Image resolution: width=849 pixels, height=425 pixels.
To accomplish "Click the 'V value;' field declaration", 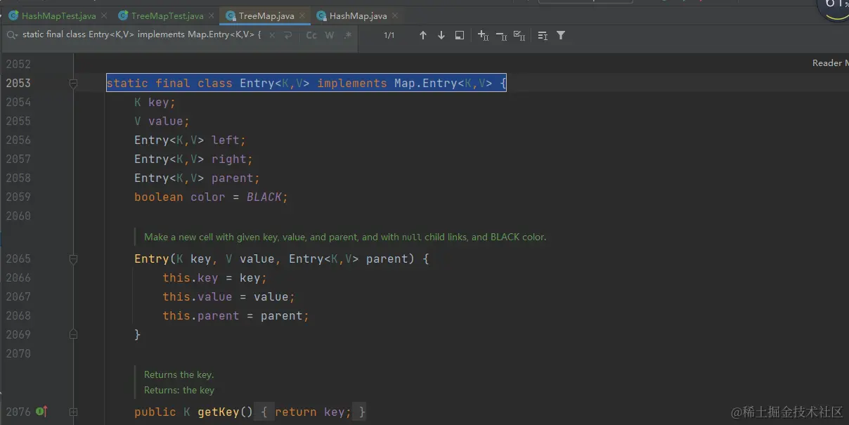I will [162, 121].
